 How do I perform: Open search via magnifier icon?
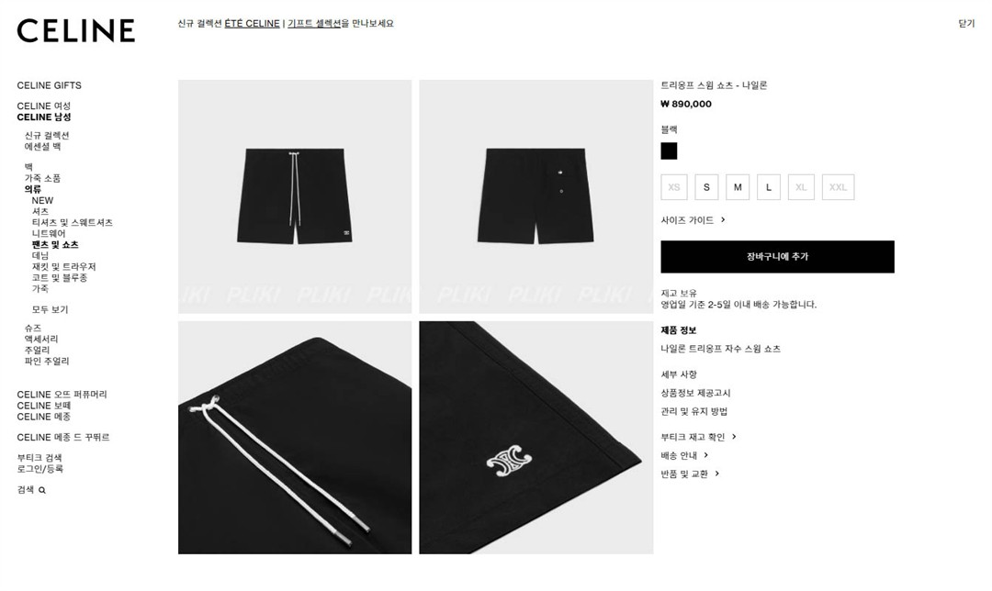point(41,490)
